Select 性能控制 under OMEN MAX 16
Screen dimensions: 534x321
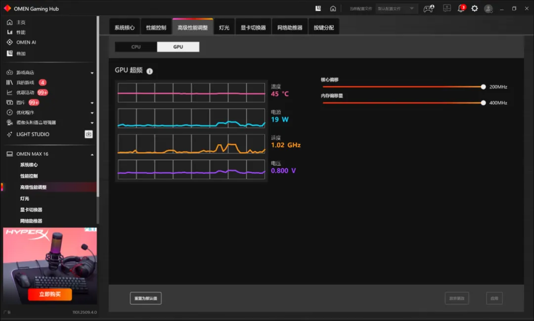coord(29,176)
